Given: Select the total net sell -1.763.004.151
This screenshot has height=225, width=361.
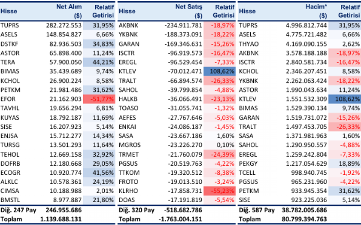Looking at the screenshot, I should 180,219.
